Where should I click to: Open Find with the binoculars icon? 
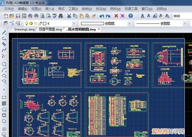(61, 16)
